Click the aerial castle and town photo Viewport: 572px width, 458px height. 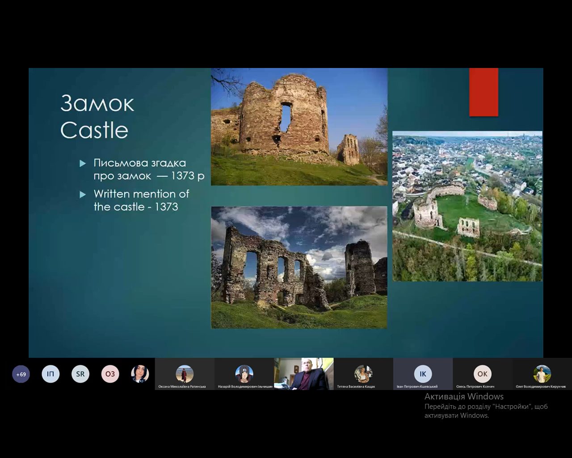pos(467,206)
